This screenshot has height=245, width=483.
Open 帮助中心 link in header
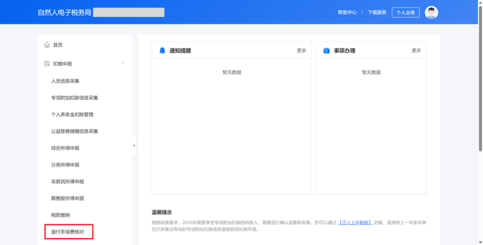(x=347, y=13)
